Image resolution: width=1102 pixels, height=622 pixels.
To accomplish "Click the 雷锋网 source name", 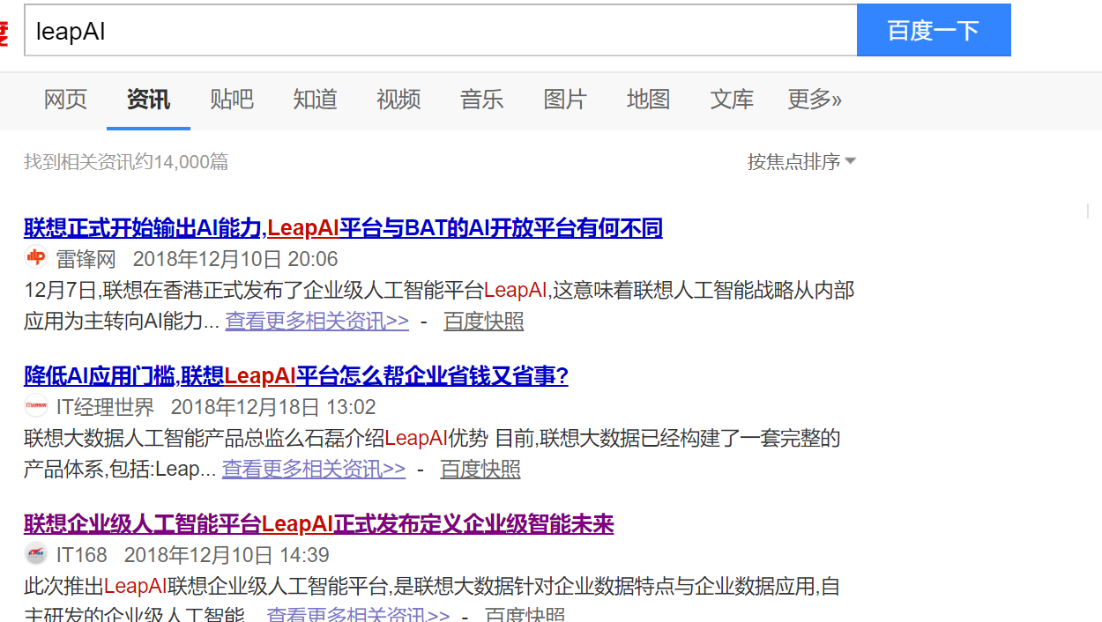I will (x=86, y=259).
